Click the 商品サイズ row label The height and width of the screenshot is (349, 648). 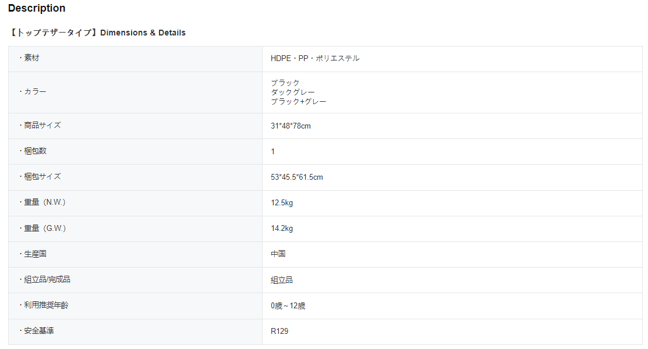[x=42, y=125]
